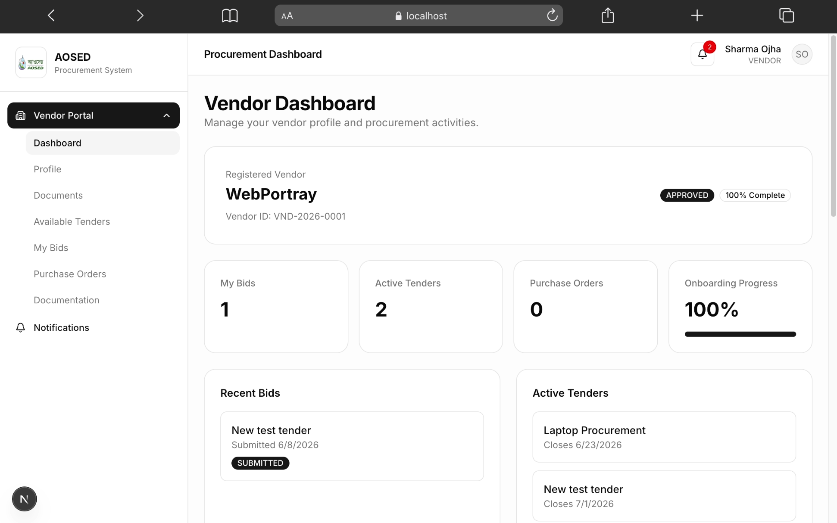837x523 pixels.
Task: Go forward using browser forward arrow
Action: 140,16
